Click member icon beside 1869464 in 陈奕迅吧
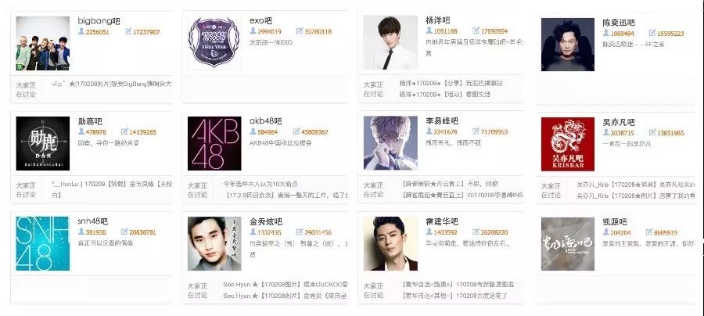The height and width of the screenshot is (316, 704). pyautogui.click(x=606, y=33)
